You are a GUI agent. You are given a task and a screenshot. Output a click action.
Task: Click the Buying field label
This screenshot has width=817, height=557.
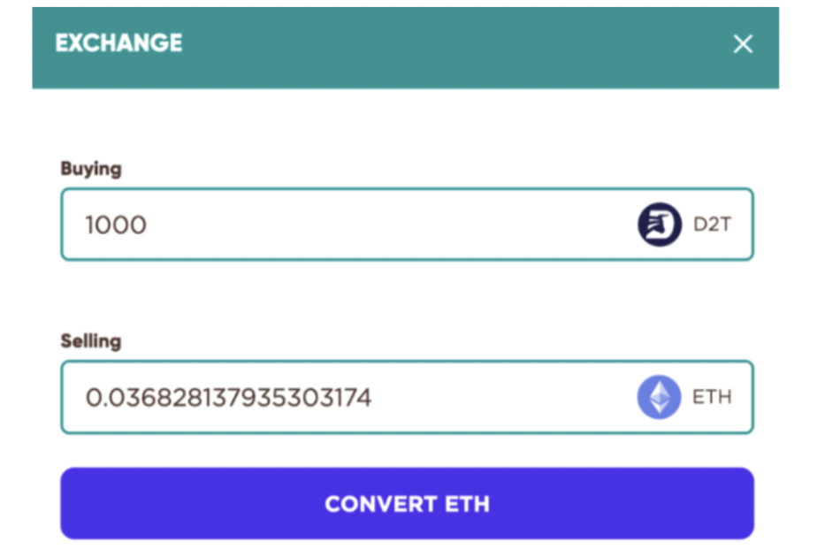point(91,169)
